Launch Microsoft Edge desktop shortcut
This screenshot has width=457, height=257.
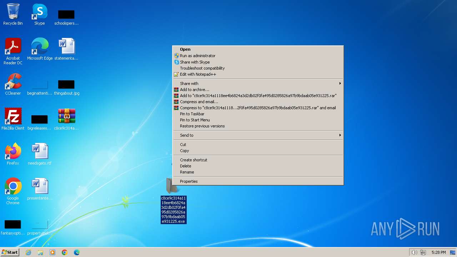pos(40,49)
